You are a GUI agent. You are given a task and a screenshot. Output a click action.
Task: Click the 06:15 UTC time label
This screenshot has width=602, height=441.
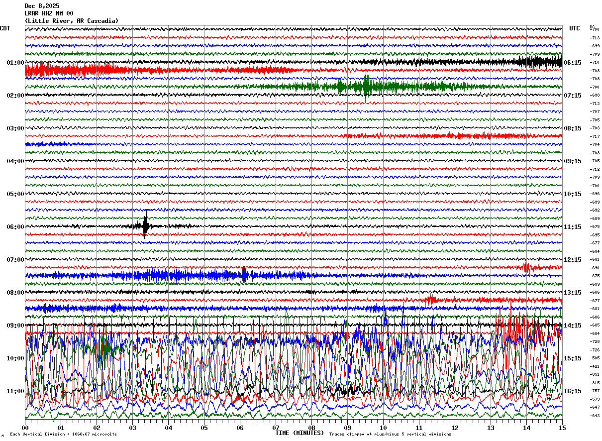coord(573,63)
